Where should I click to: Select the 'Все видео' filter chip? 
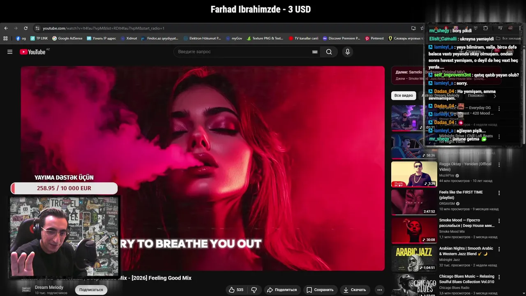404,95
